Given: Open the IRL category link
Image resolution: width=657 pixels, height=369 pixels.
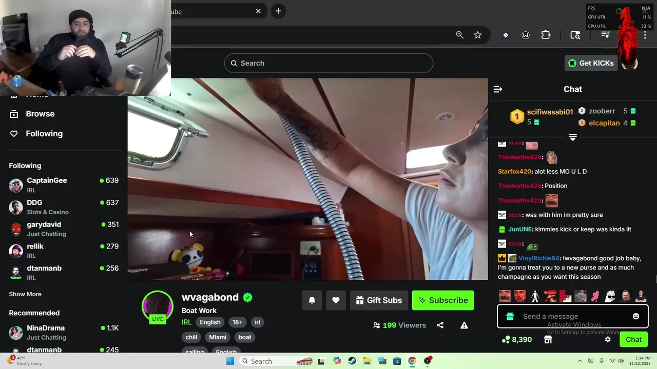Looking at the screenshot, I should 186,322.
